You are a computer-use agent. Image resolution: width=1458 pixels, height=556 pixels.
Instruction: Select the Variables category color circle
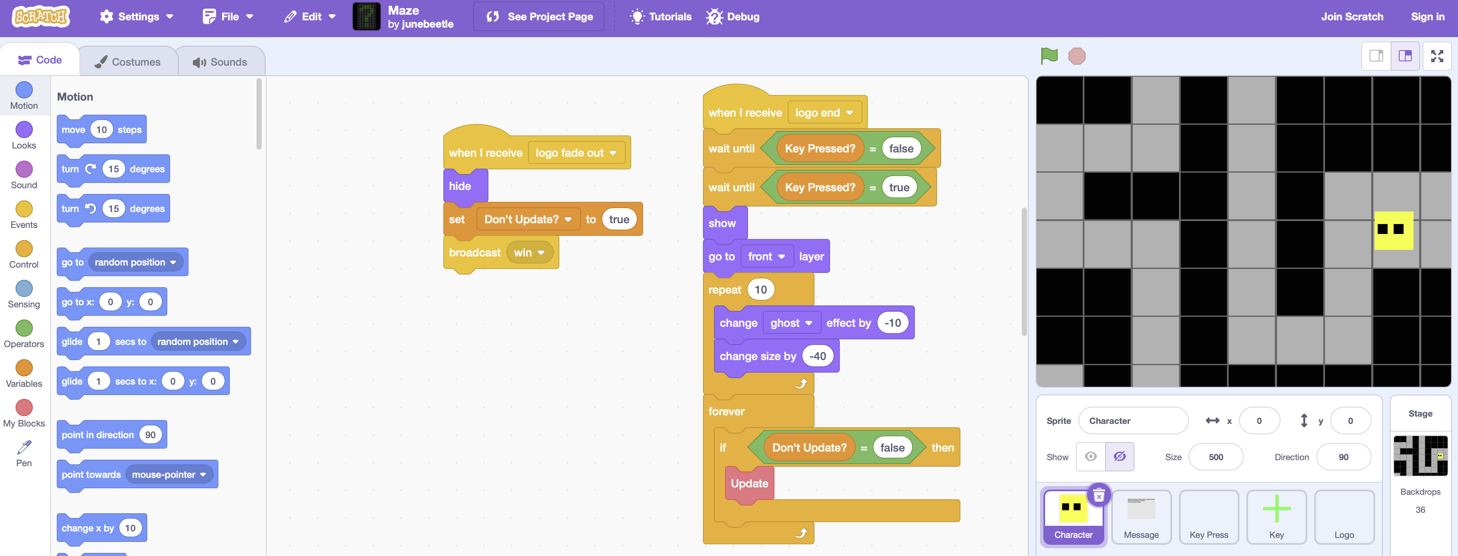tap(24, 368)
